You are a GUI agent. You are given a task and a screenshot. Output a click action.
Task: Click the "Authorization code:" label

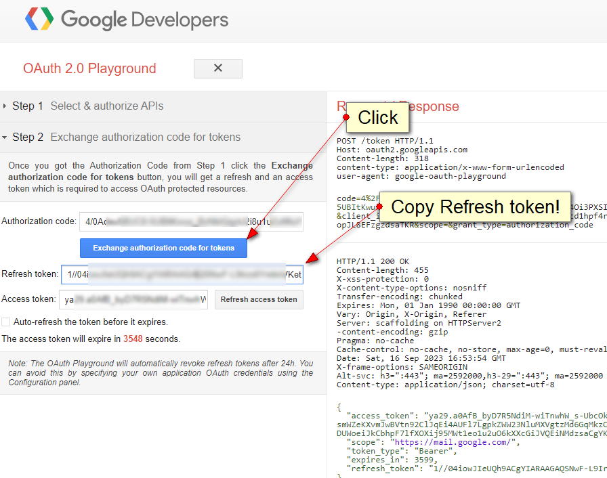tap(39, 221)
